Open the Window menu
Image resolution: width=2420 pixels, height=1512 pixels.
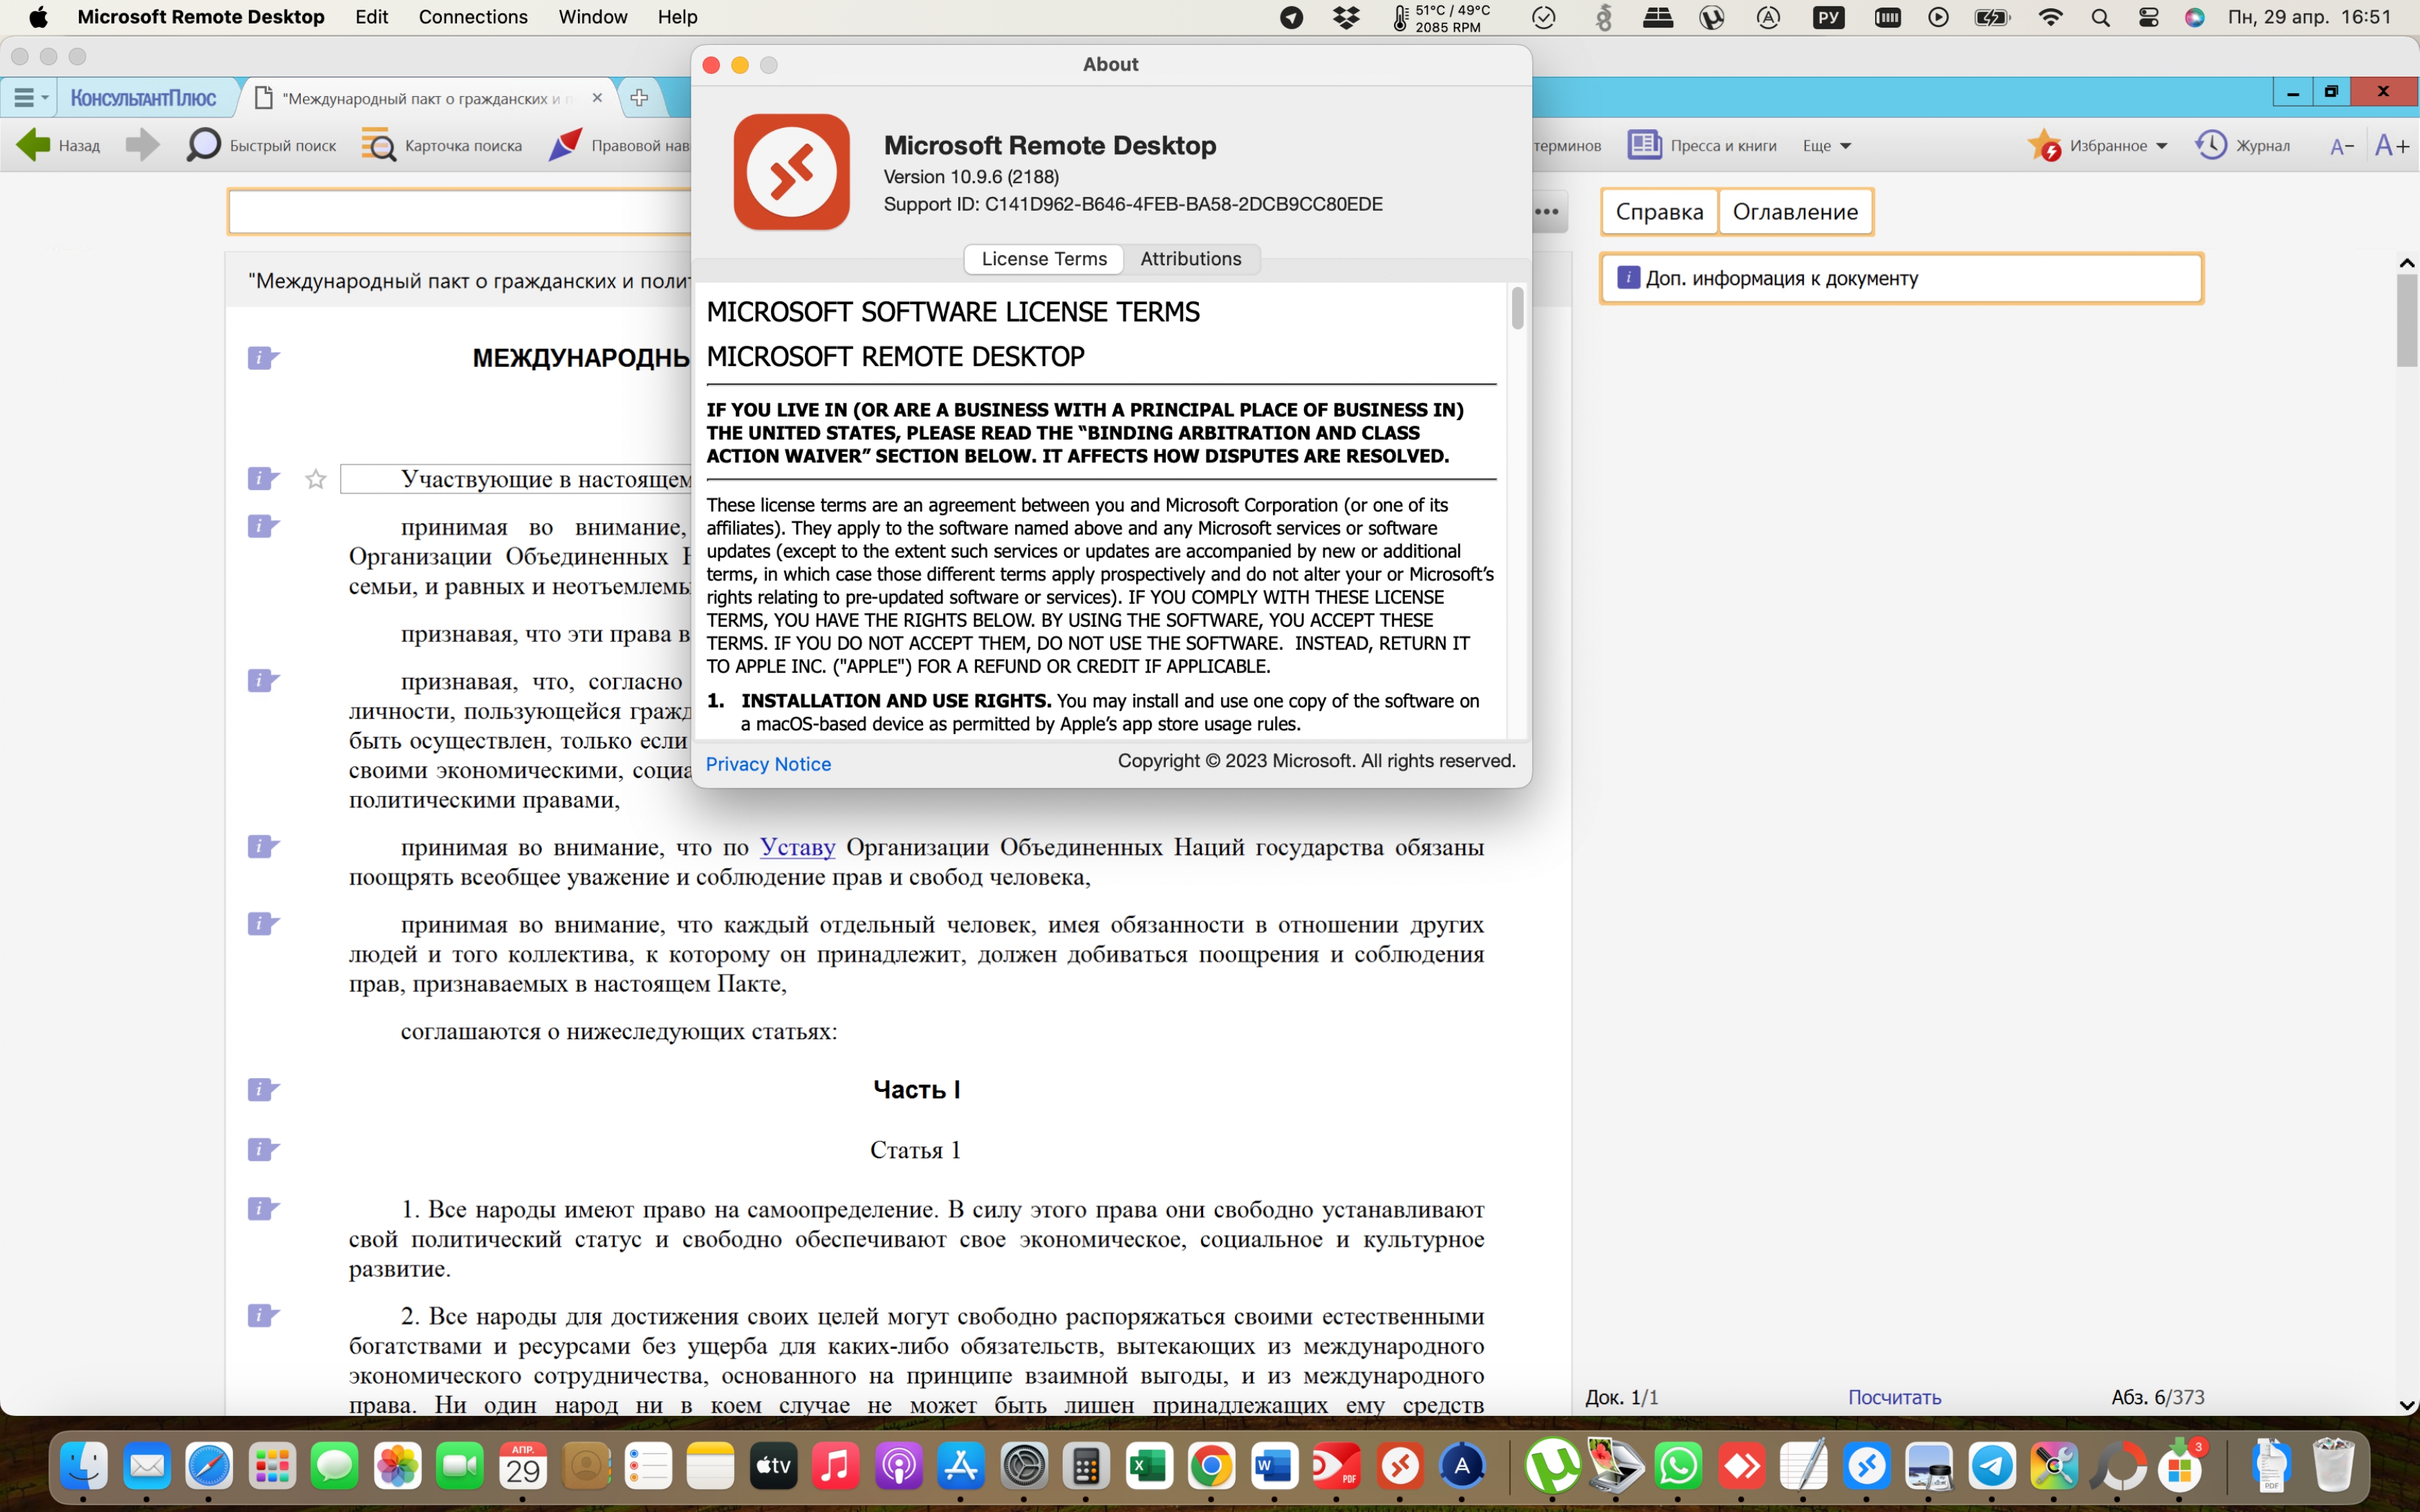pos(593,17)
